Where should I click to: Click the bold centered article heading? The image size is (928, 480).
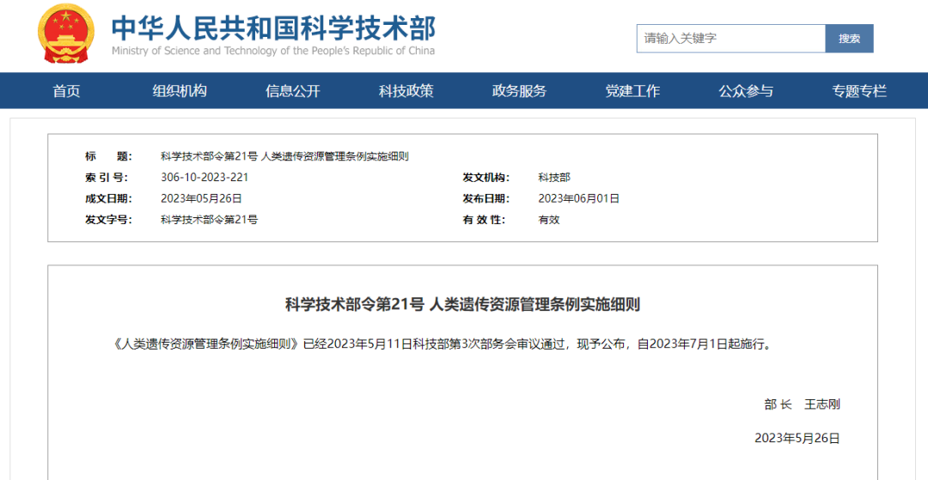[463, 305]
